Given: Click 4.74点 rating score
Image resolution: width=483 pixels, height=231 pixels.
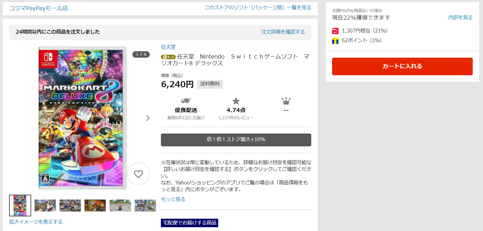Looking at the screenshot, I should tap(236, 110).
